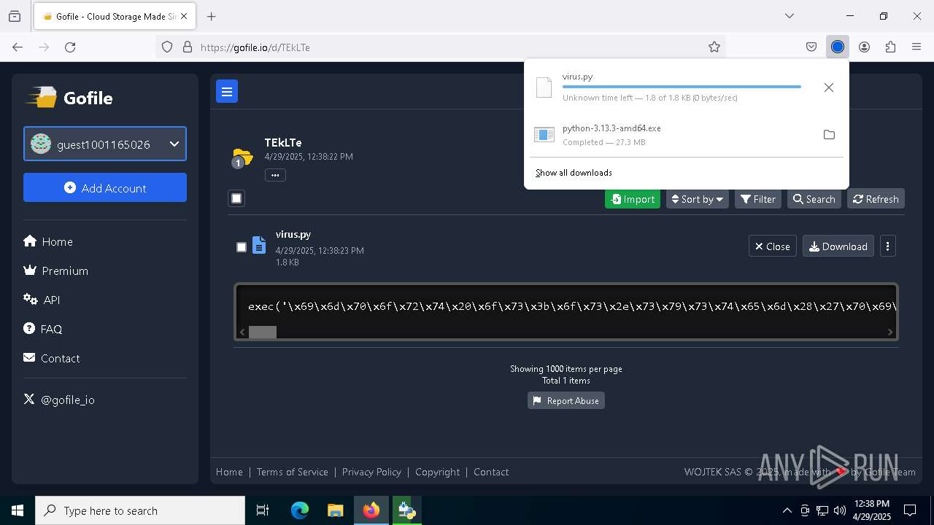Click code preview scroll right arrow
Screen dimensions: 934x525
pyautogui.click(x=889, y=332)
